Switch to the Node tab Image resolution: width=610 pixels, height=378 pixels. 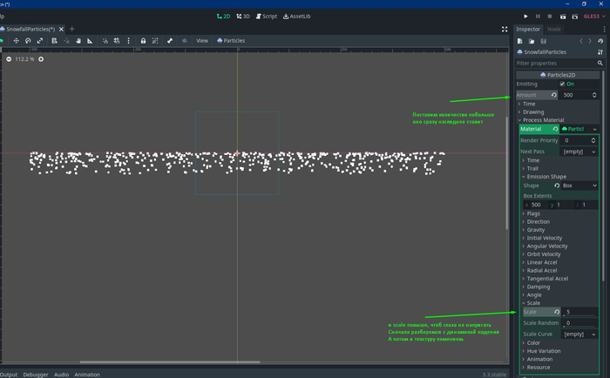(x=553, y=29)
